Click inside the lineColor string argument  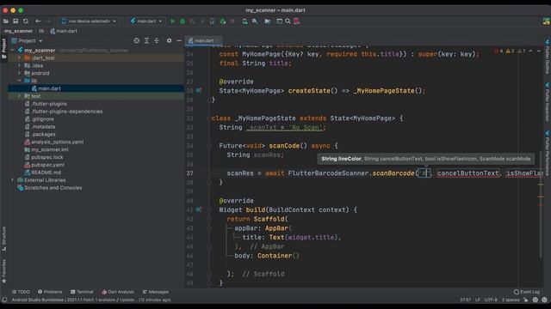coord(424,173)
